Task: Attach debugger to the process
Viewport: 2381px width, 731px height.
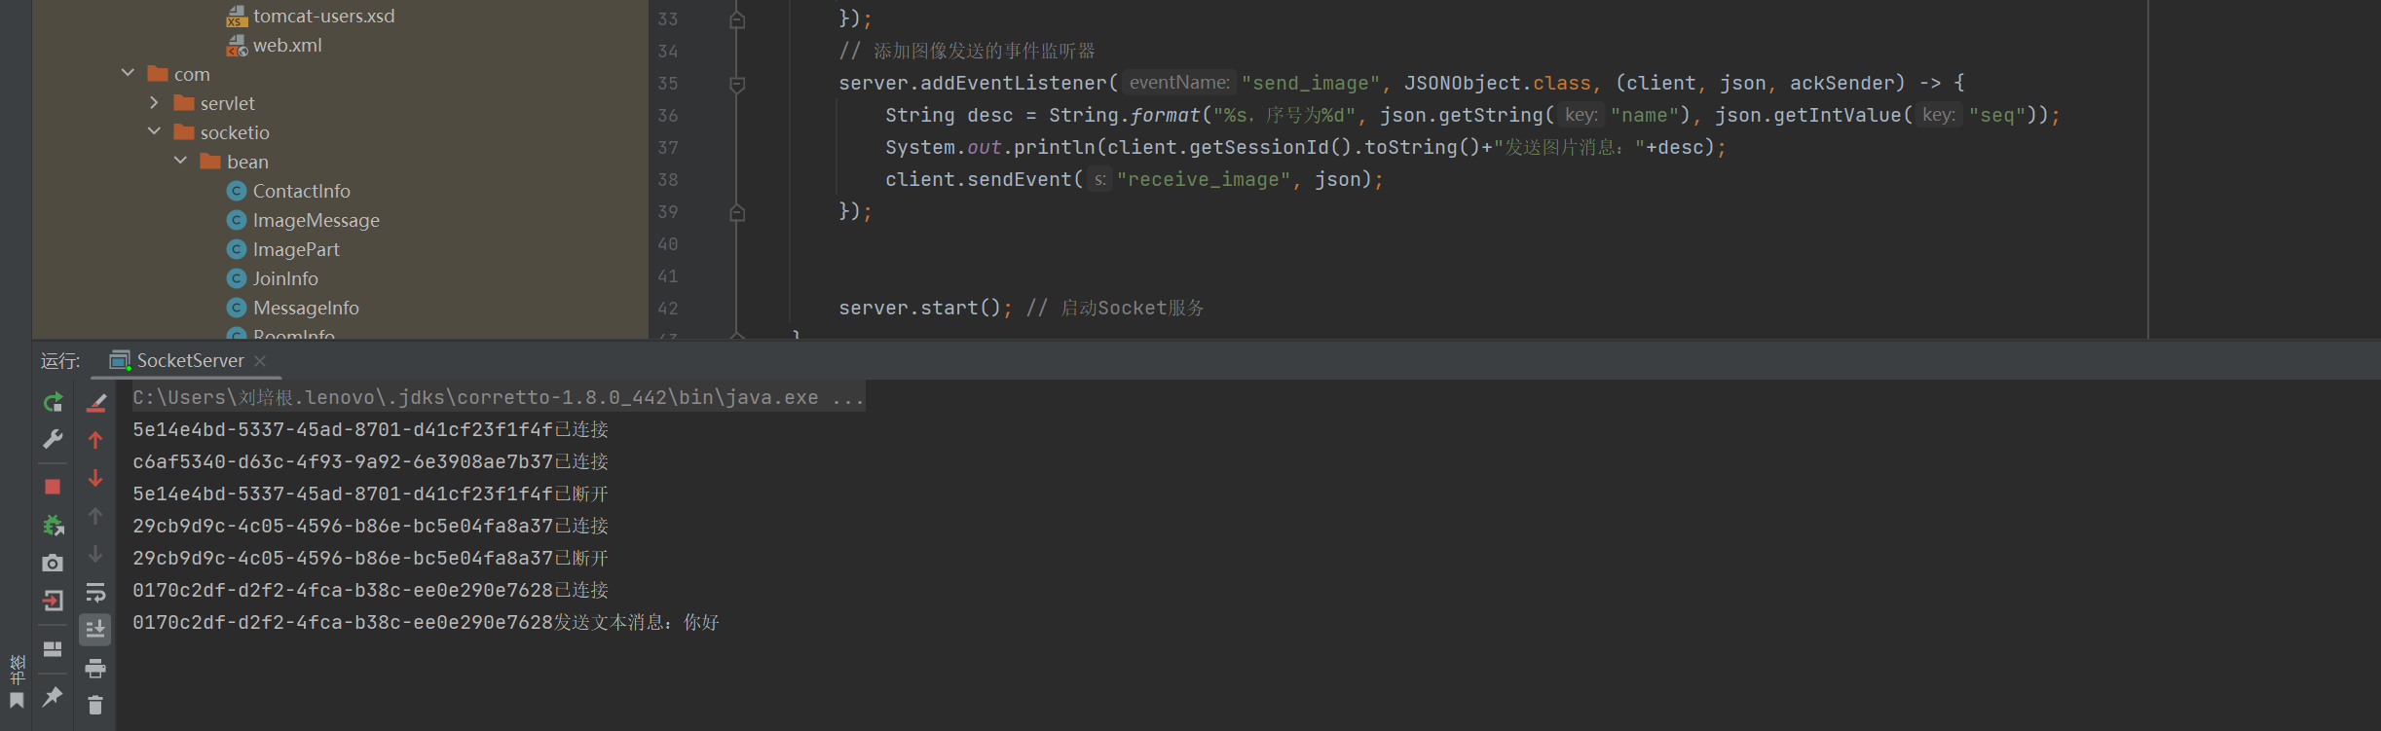Action: point(53,526)
